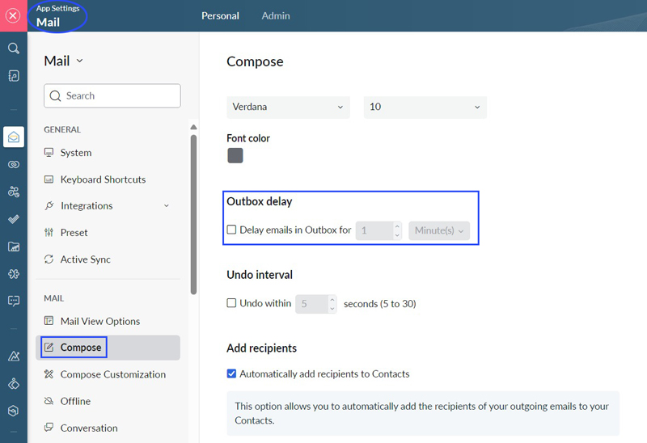Open the link chain icon in left rail
The image size is (647, 443).
tap(14, 164)
